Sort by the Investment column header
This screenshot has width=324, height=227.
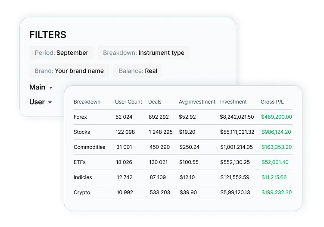pos(233,102)
